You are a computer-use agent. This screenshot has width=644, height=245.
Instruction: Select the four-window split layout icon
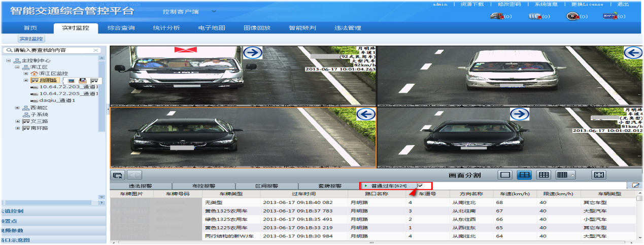coord(524,175)
